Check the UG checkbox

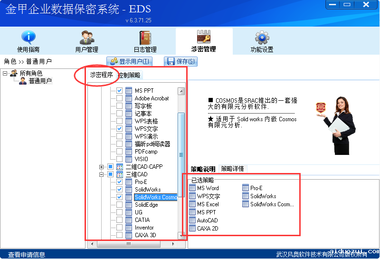point(119,212)
